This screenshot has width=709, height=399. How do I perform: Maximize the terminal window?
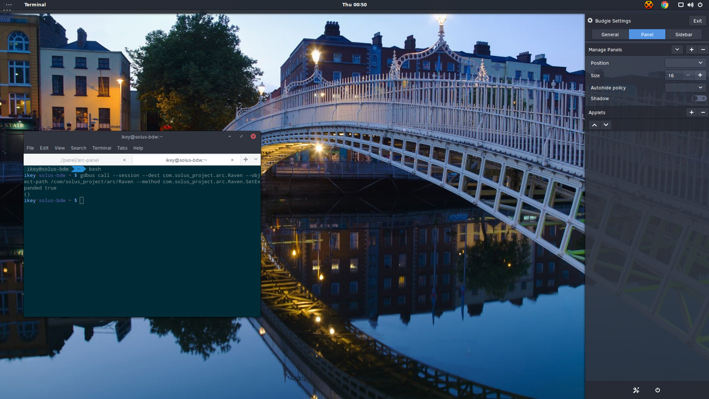[242, 136]
